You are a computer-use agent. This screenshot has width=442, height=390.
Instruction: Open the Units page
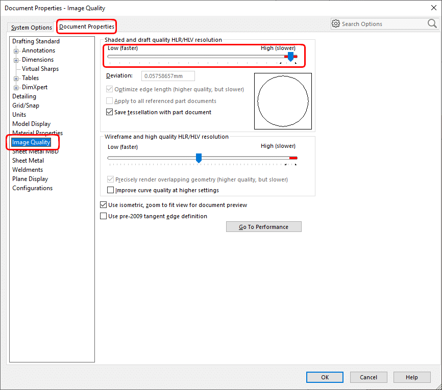[19, 115]
